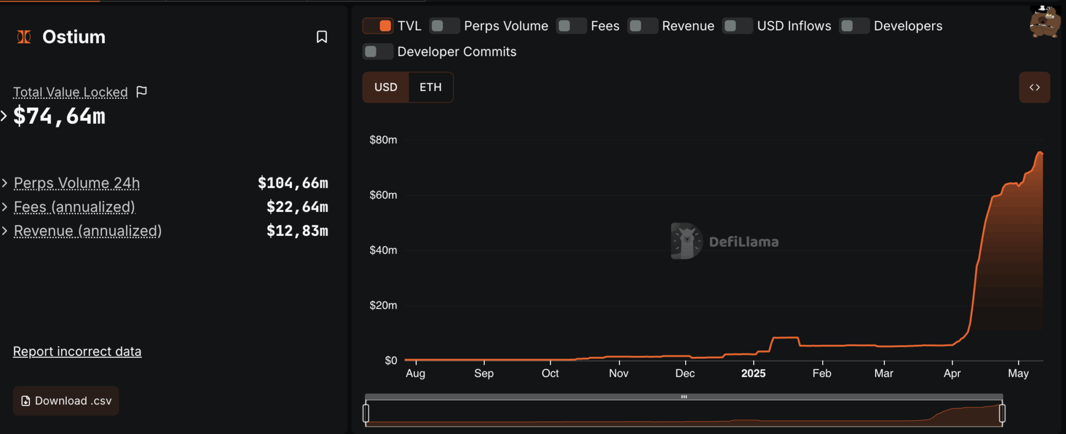
Task: Click the file icon in Download button
Action: pos(26,401)
